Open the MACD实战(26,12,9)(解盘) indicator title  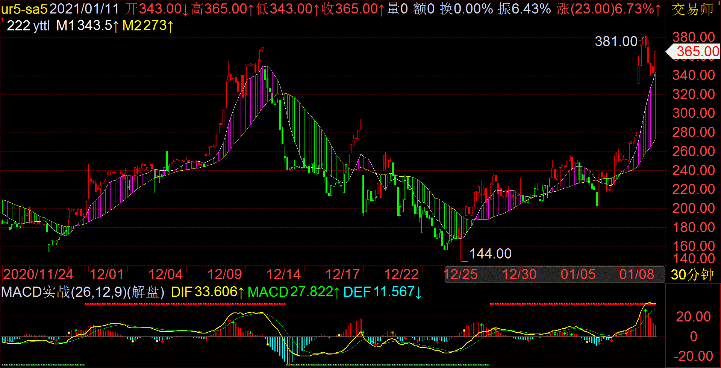coord(83,292)
